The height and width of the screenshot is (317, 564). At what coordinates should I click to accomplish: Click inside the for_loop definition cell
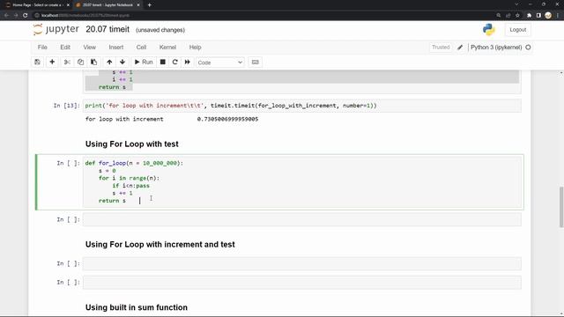pyautogui.click(x=302, y=182)
